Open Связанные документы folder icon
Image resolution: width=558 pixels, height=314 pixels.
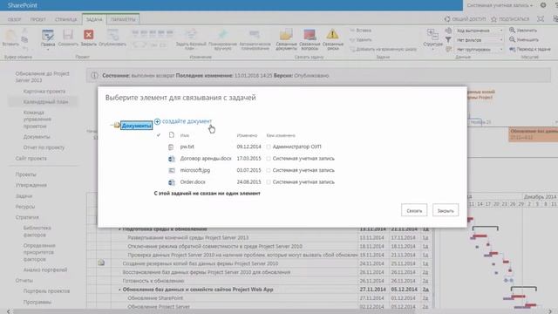(x=286, y=35)
